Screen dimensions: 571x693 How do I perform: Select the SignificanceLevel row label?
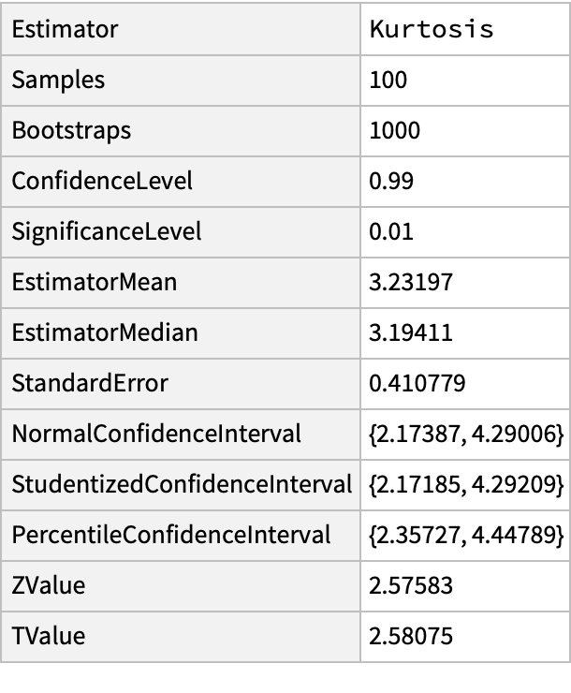[107, 231]
